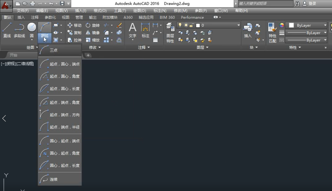The image size is (332, 191).
Task: Click the Array tool icon
Action: [x=106, y=40]
